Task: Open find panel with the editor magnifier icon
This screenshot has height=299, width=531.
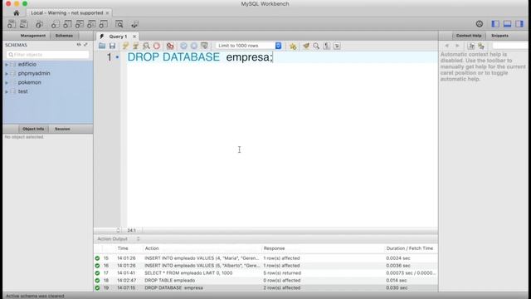Action: point(316,46)
